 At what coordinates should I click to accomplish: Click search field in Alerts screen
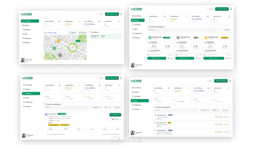pos(176,110)
